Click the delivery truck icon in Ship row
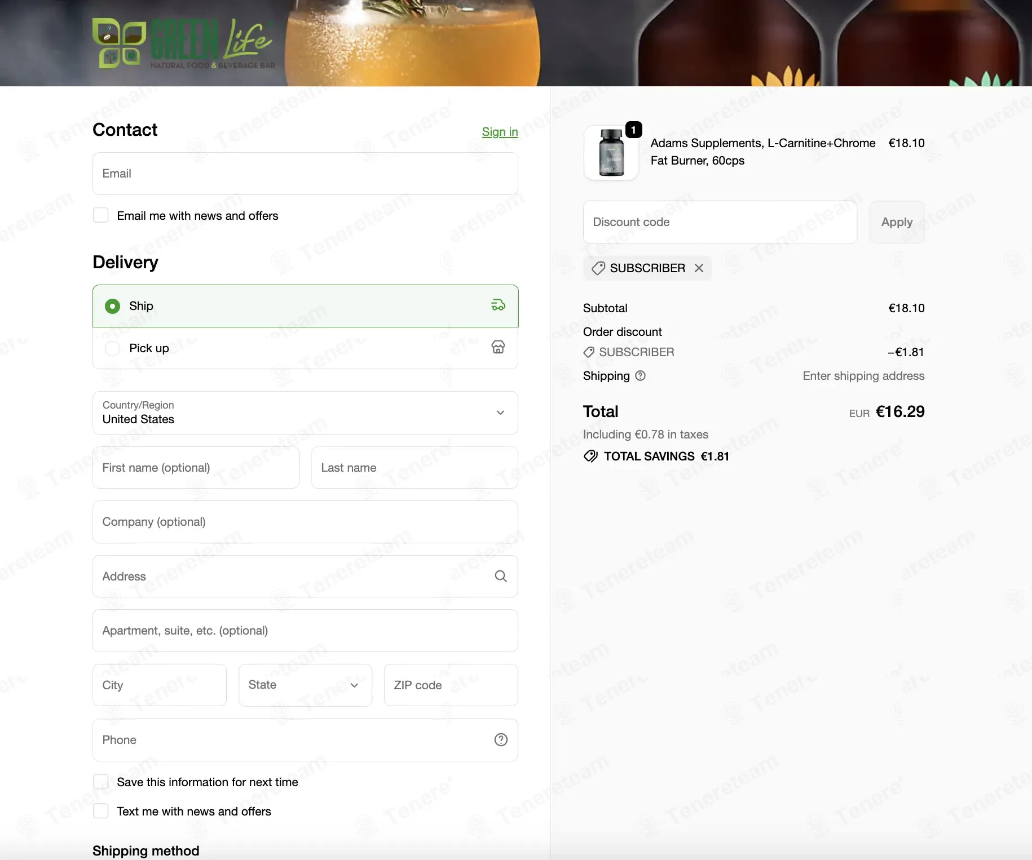1032x860 pixels. click(x=498, y=305)
